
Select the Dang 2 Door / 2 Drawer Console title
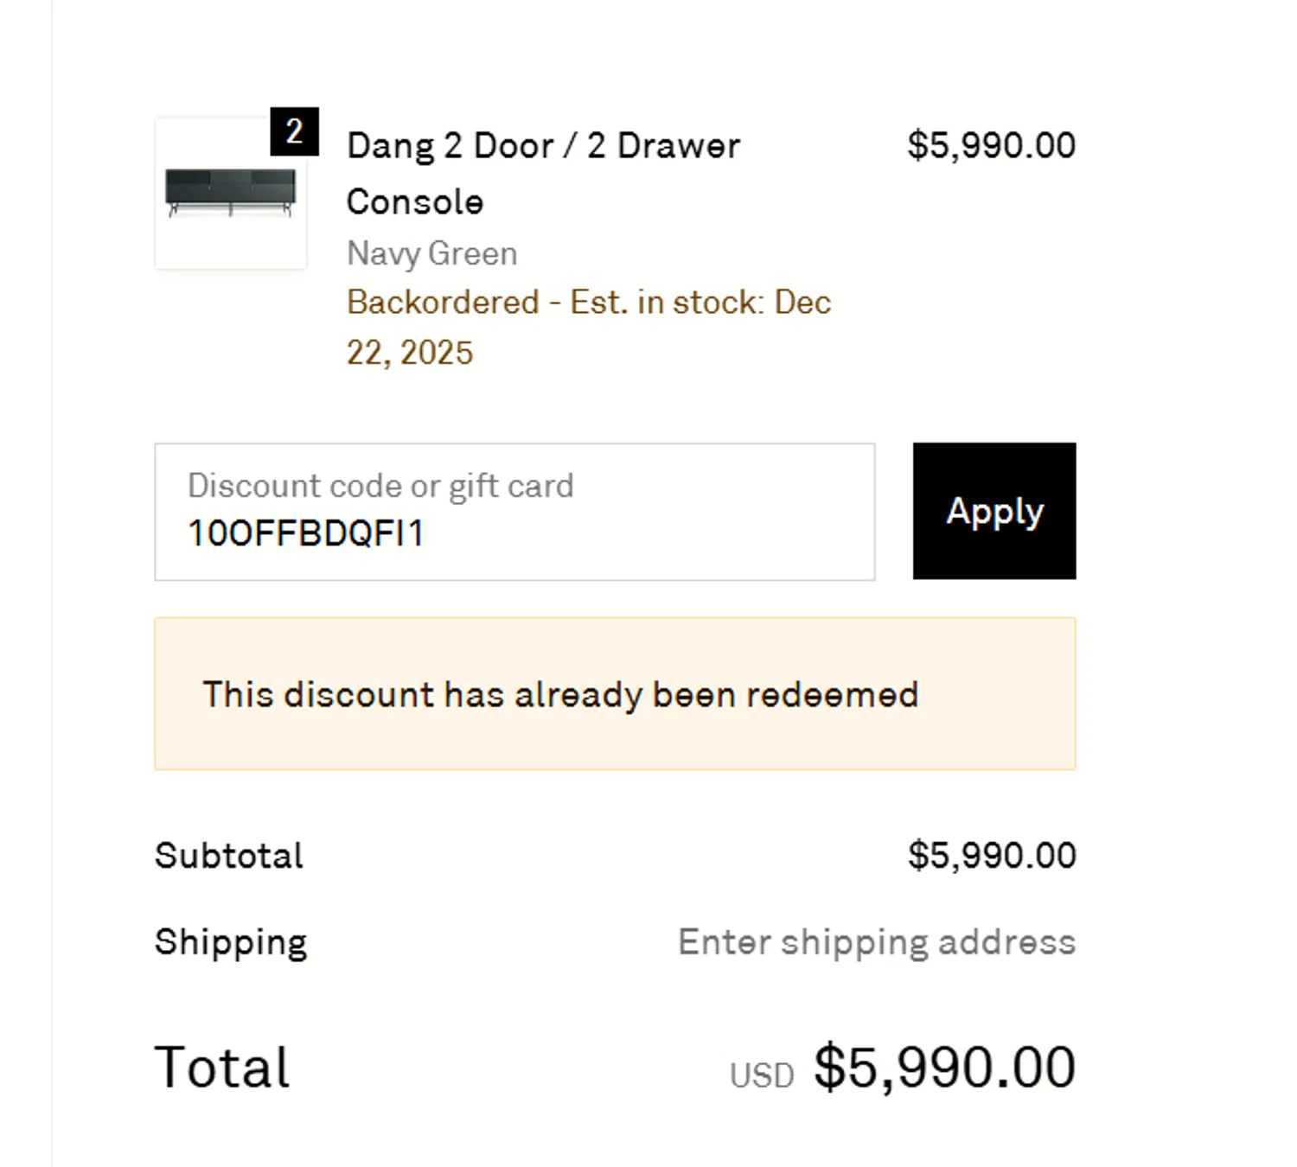543,146
